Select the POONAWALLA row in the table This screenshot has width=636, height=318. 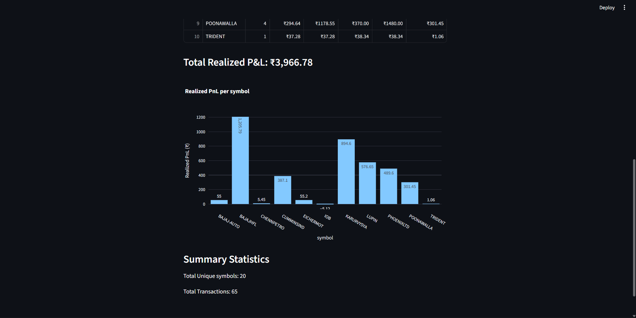coord(221,23)
